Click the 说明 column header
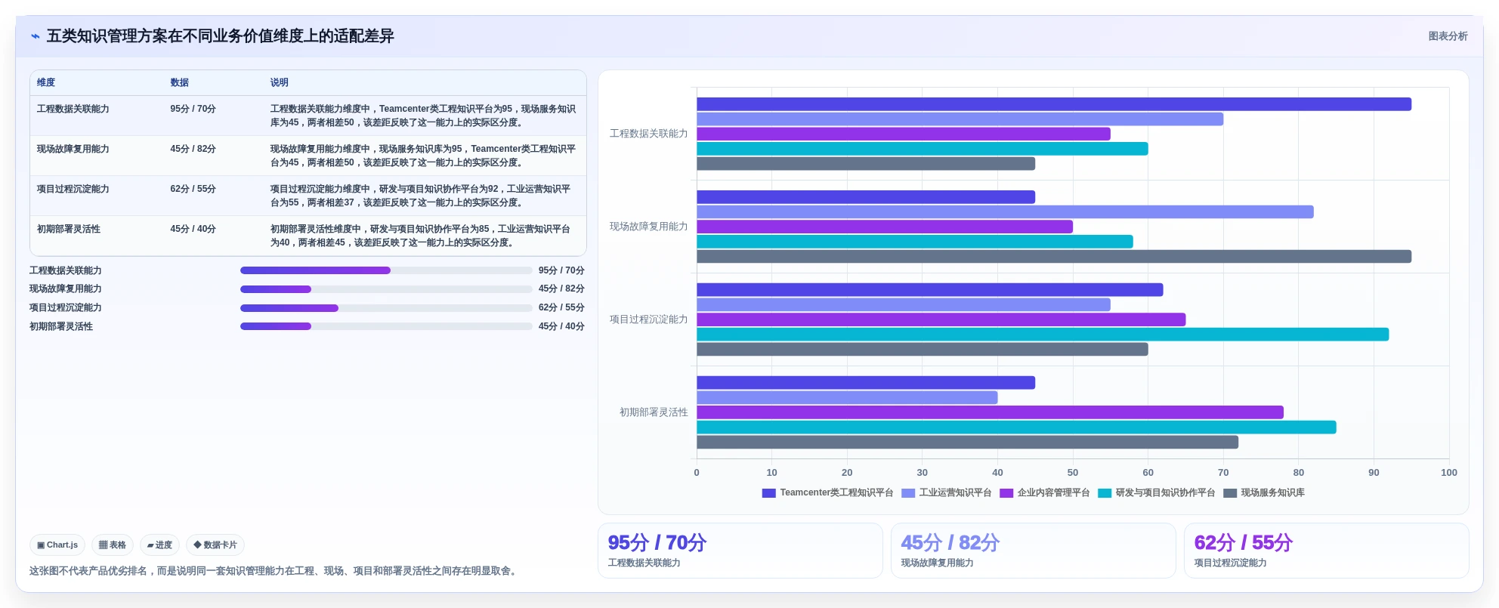Screen dimensions: 1499x608 point(280,82)
